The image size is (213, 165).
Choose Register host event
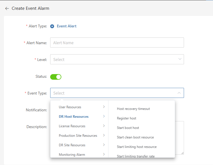point(127,118)
